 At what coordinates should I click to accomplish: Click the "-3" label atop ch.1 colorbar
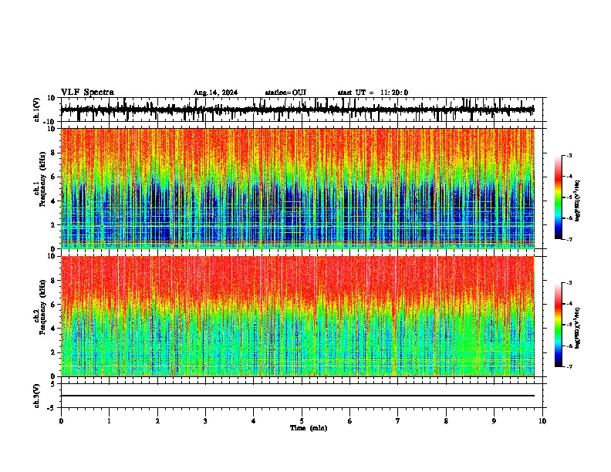click(569, 156)
